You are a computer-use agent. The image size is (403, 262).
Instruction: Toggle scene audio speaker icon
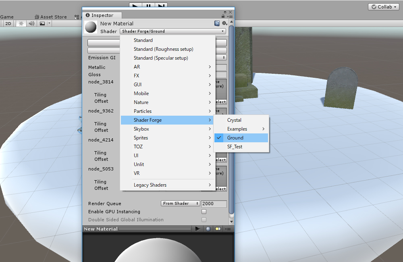(31, 24)
